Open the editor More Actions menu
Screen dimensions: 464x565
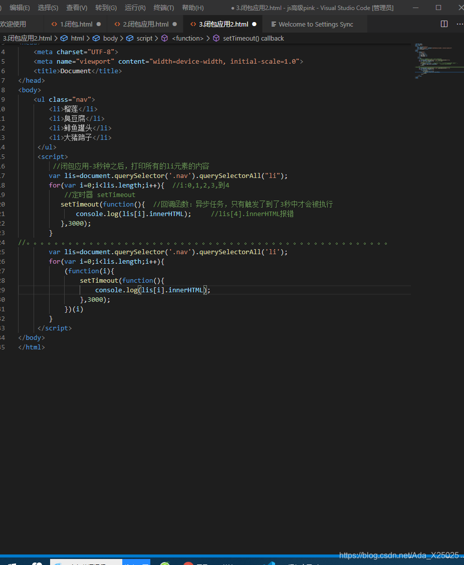pos(459,24)
